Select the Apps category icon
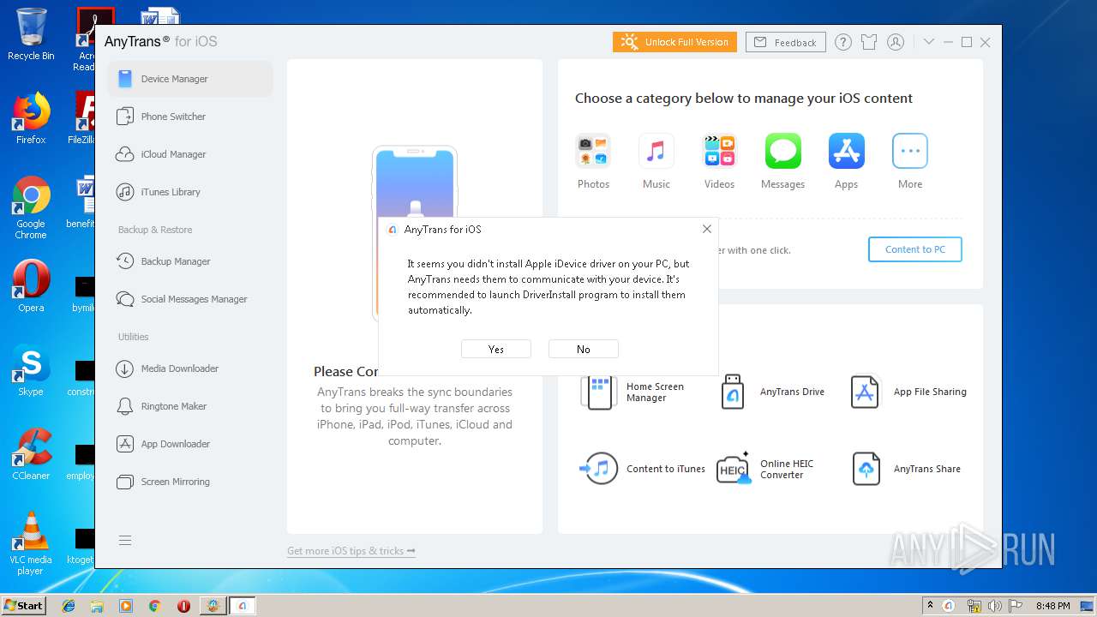Viewport: 1097px width, 617px height. (847, 152)
